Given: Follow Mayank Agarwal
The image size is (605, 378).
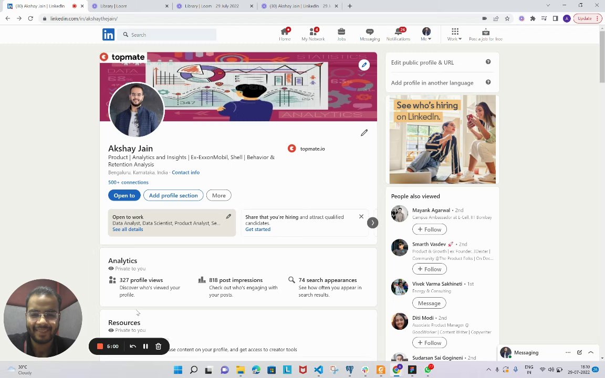Looking at the screenshot, I should point(430,229).
